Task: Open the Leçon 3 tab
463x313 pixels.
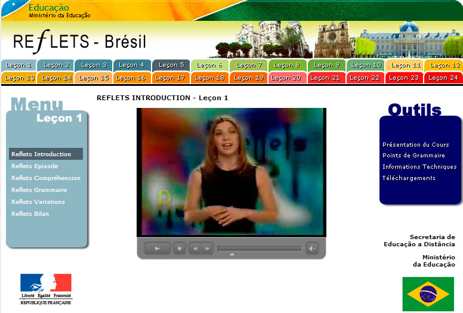Action: pyautogui.click(x=94, y=65)
